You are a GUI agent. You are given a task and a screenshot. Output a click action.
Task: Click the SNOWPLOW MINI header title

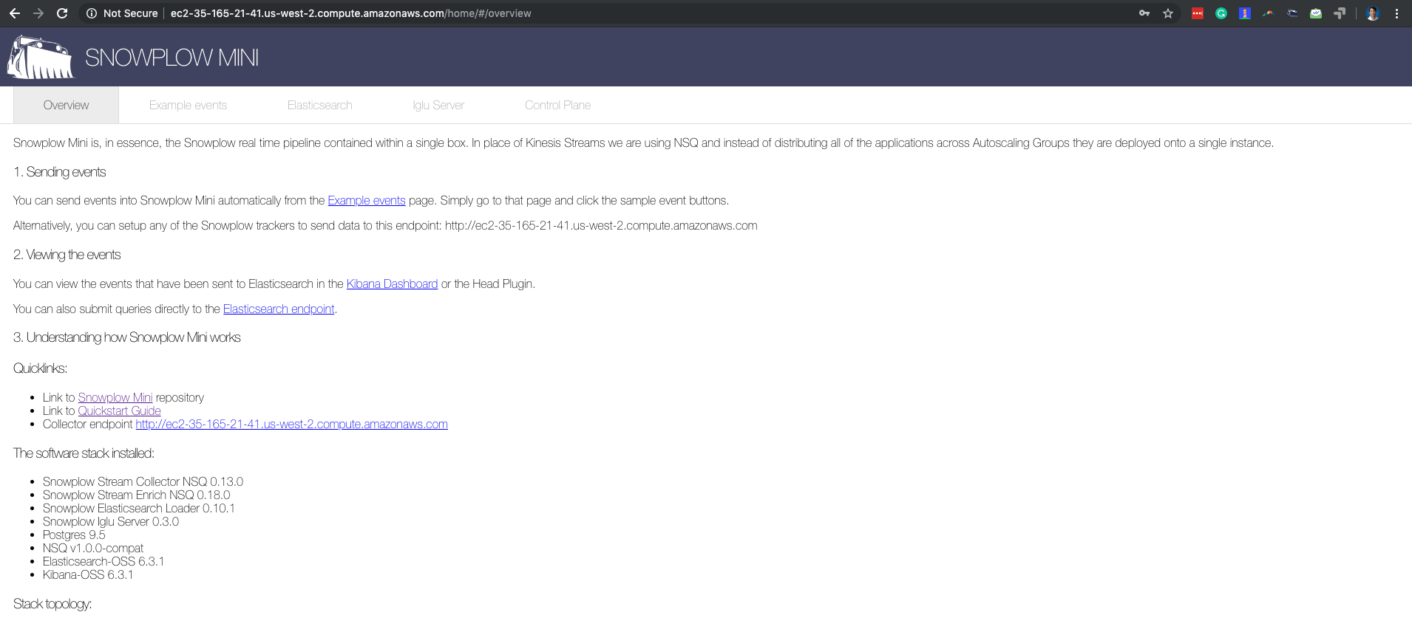(172, 58)
